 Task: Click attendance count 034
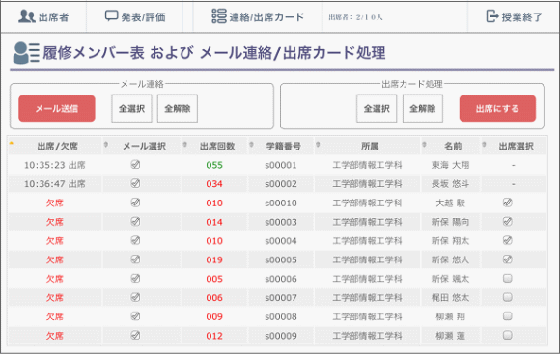(214, 184)
